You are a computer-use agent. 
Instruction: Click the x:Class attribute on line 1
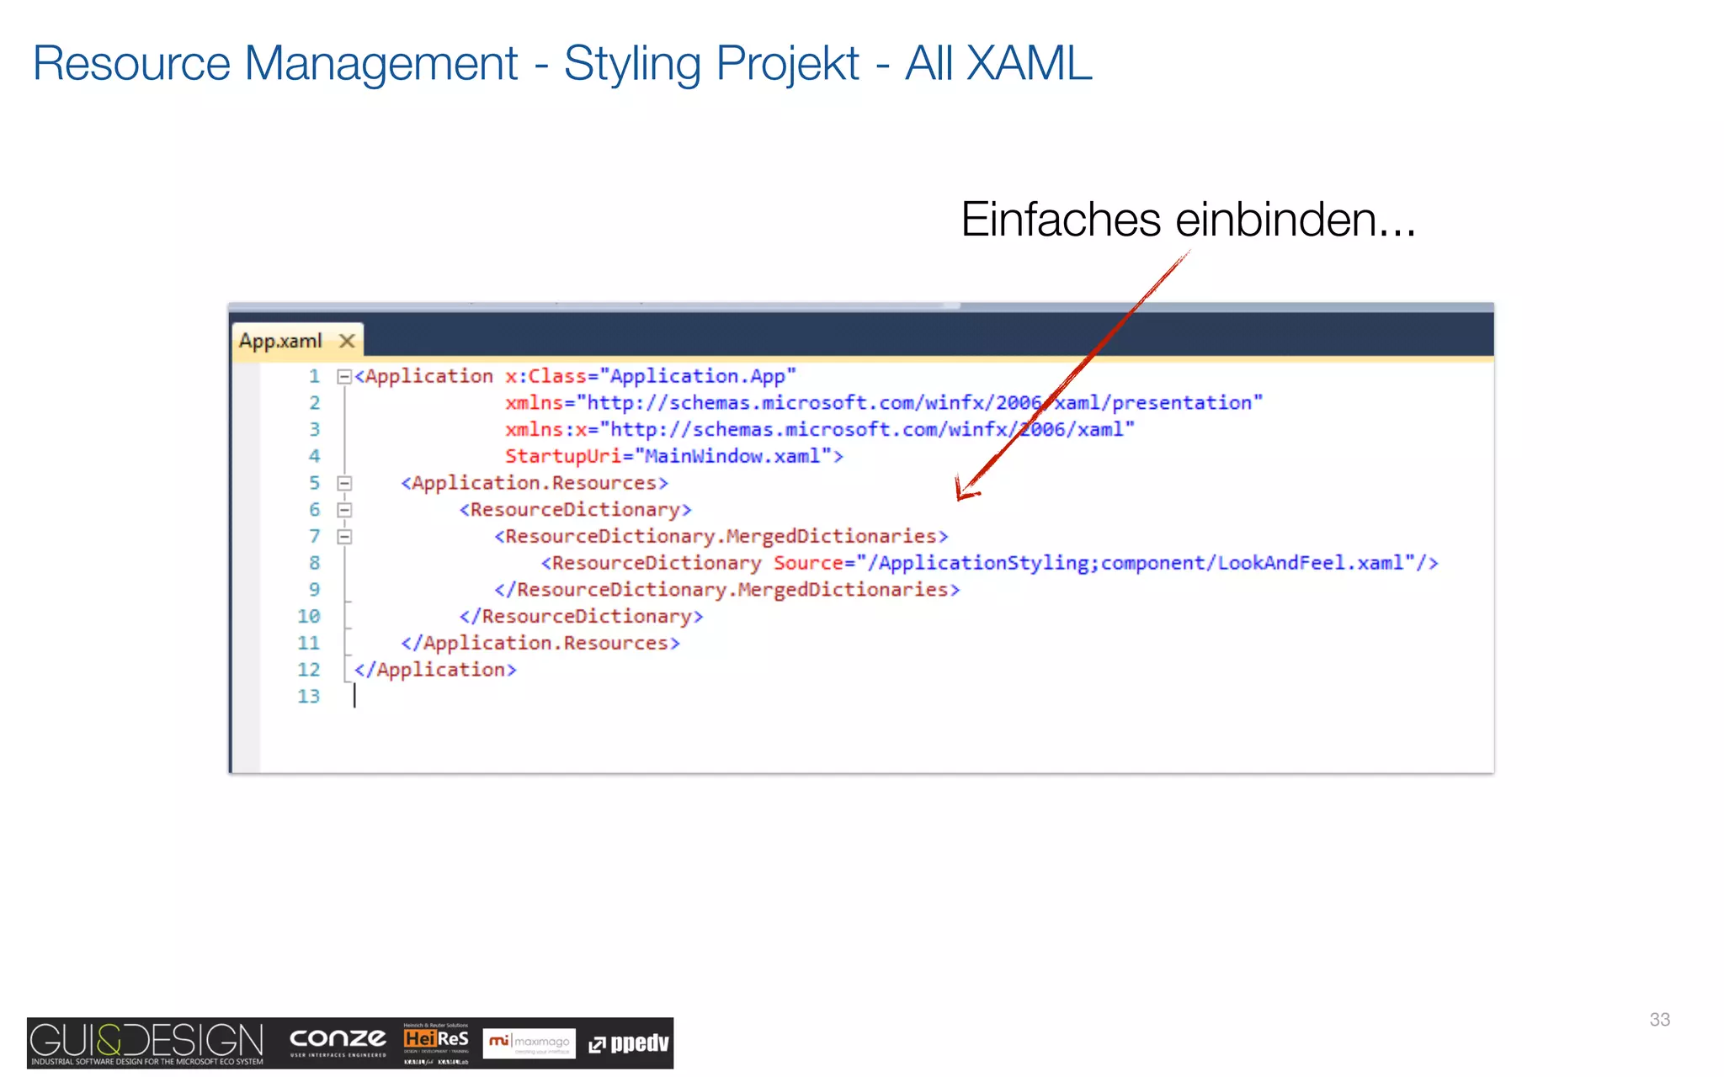coord(650,376)
